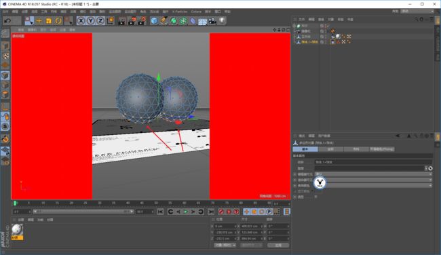Open the Render Settings clapperboard gear icon
This screenshot has width=441, height=255.
click(142, 21)
